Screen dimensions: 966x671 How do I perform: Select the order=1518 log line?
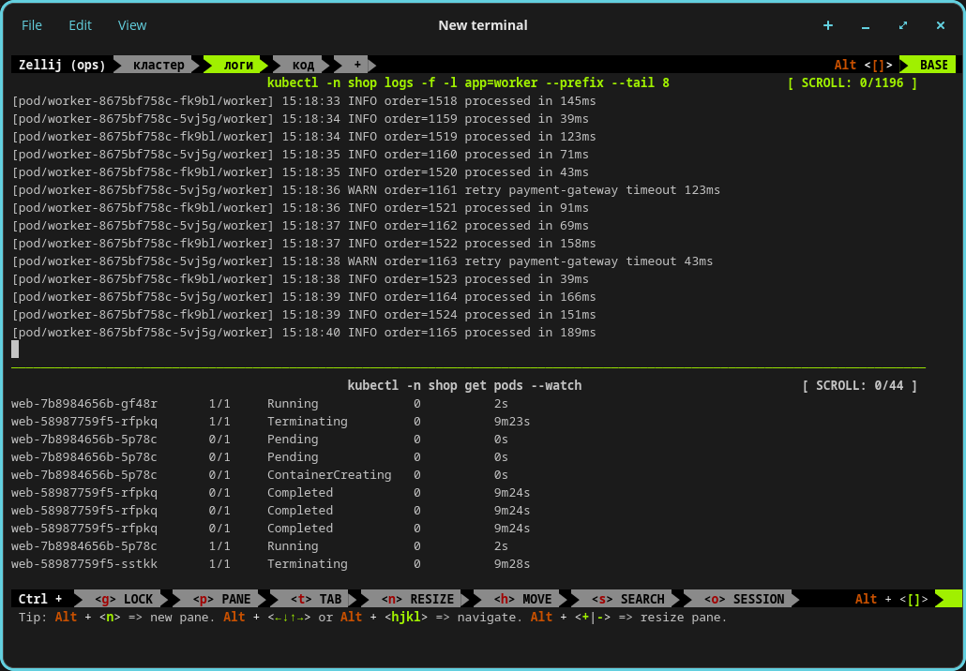coord(305,101)
